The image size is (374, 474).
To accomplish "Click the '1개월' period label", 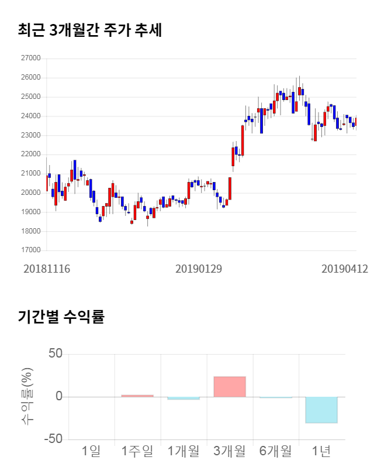I will 183,451.
